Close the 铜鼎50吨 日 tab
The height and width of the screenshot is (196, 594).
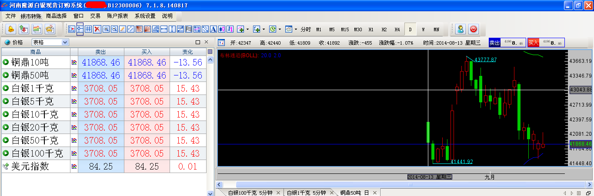374,193
